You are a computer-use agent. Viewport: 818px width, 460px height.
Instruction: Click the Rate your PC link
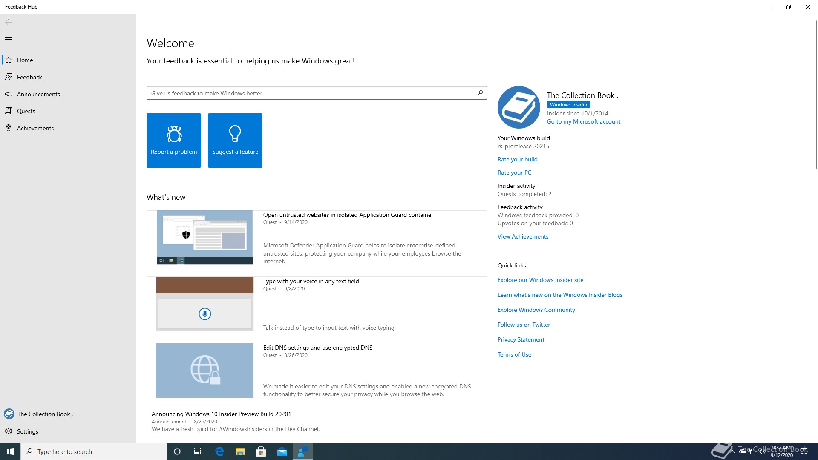click(514, 172)
